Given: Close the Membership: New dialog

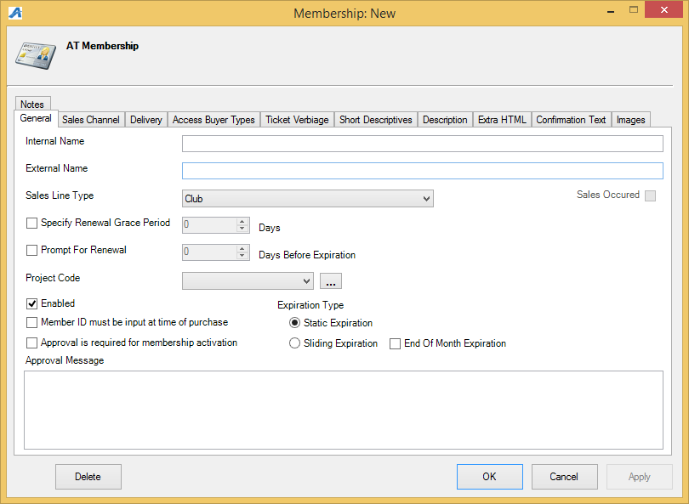Looking at the screenshot, I should [x=664, y=9].
